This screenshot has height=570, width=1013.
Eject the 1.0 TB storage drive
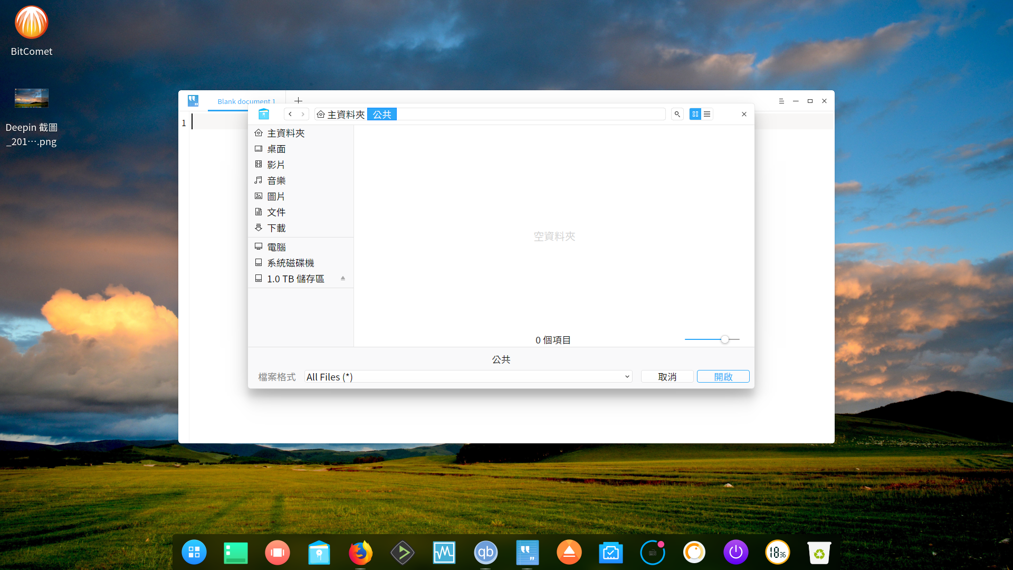click(343, 278)
